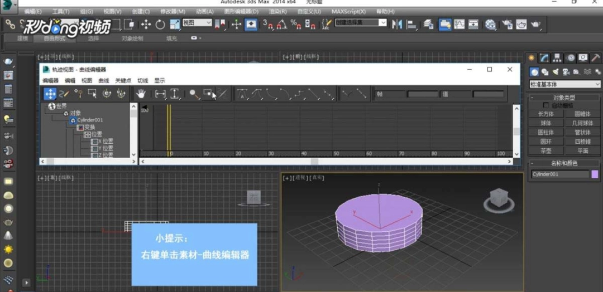This screenshot has width=603, height=292.
Task: Open the 编辑(E) main menu
Action: (33, 12)
